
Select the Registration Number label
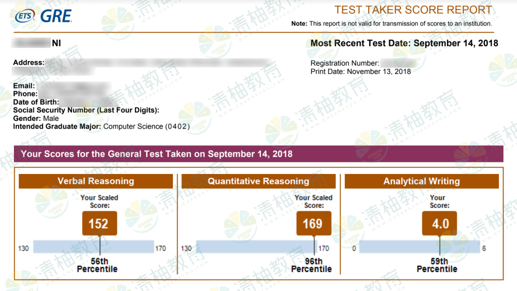tap(345, 63)
